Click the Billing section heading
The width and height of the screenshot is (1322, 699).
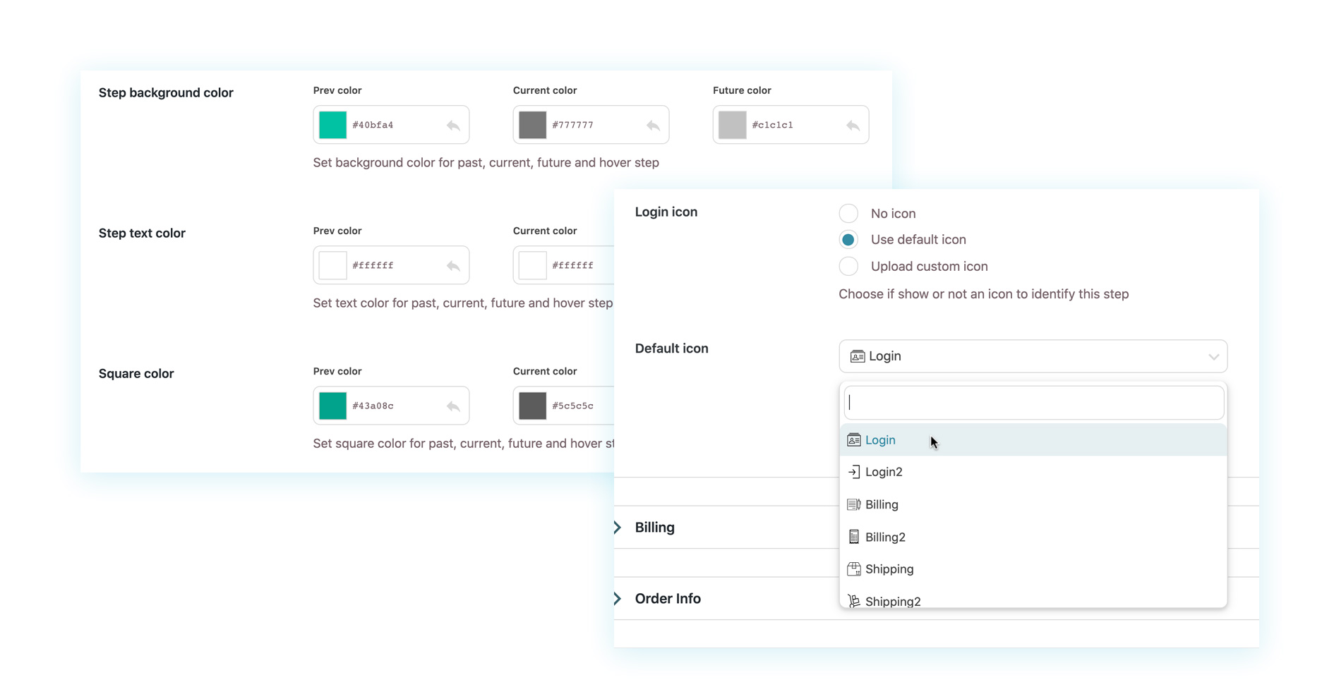click(x=654, y=528)
